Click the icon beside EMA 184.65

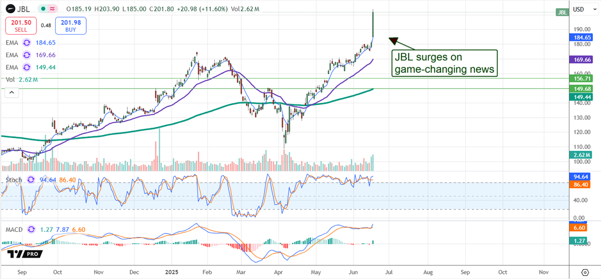pyautogui.click(x=27, y=43)
